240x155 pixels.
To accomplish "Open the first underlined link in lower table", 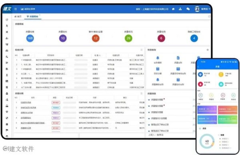I will tap(26, 103).
